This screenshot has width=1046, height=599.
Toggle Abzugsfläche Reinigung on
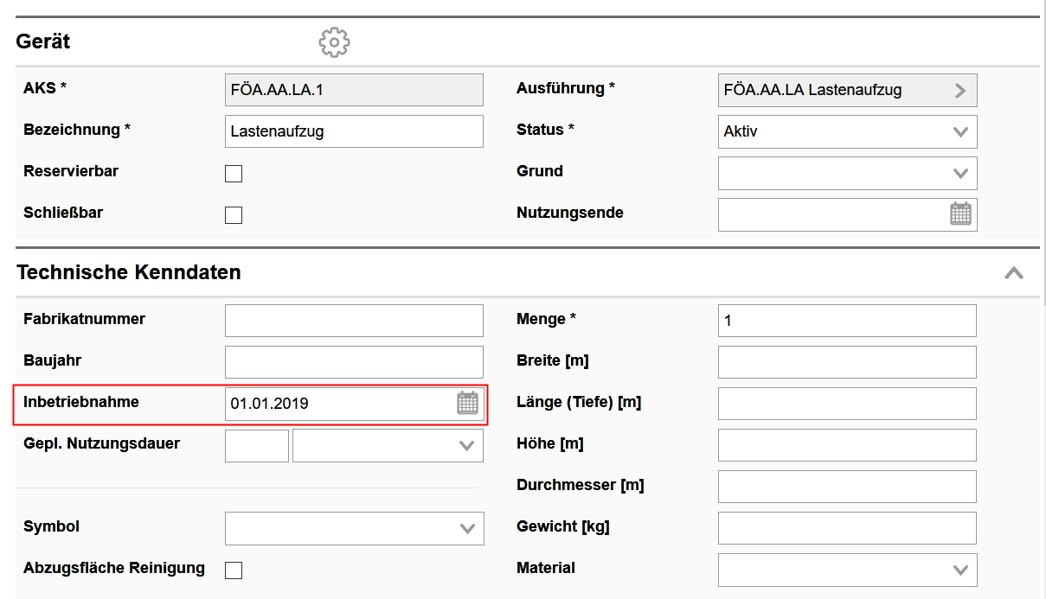pos(233,569)
